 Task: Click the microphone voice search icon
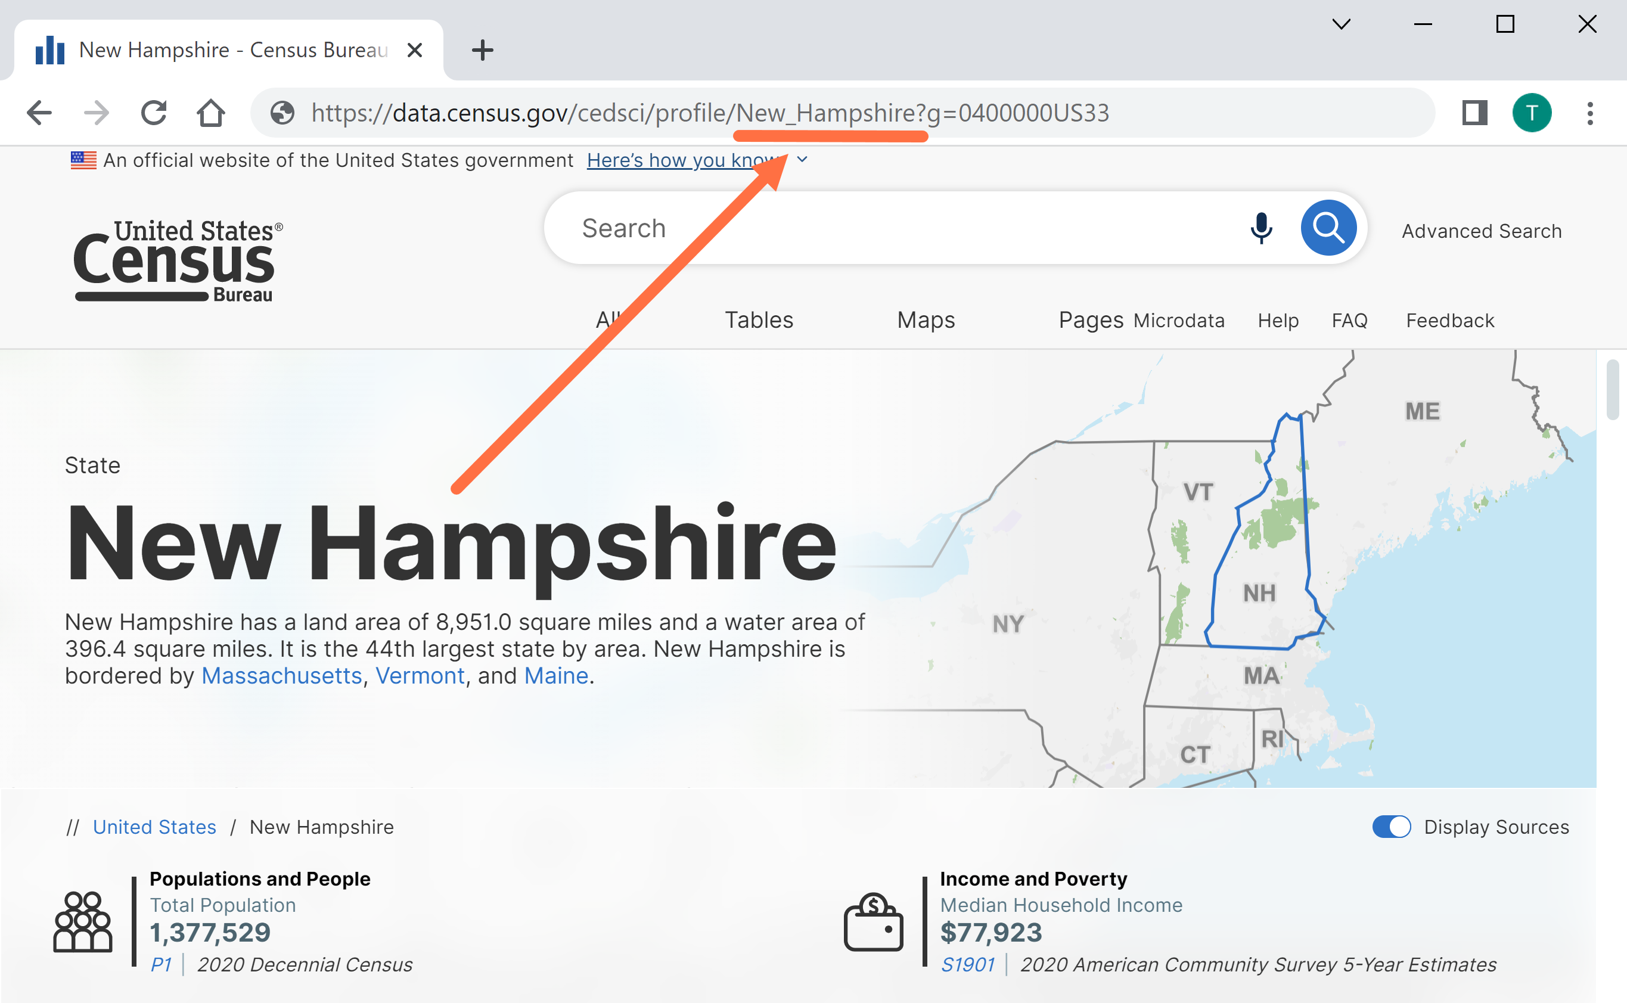point(1261,228)
